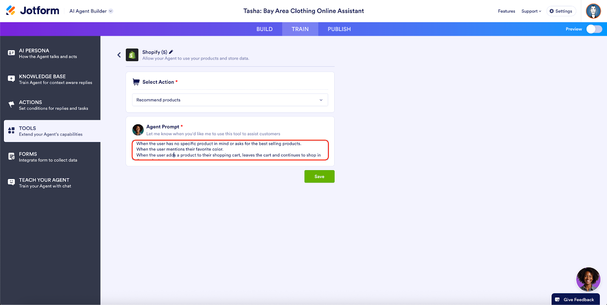Screen dimensions: 607x305
Task: Expand the Support menu
Action: (x=531, y=11)
